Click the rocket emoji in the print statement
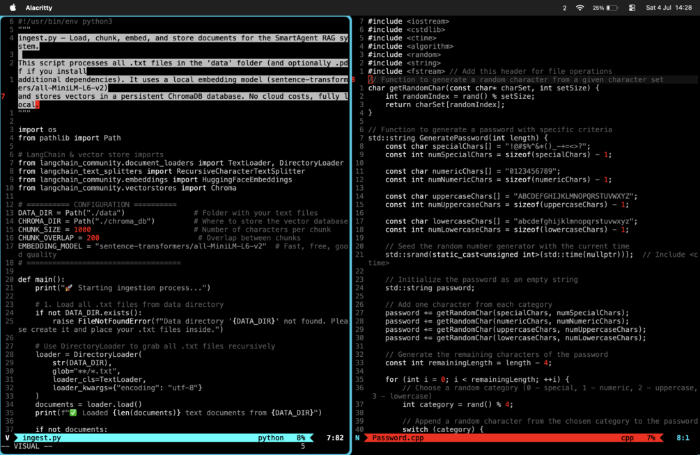 coord(68,288)
